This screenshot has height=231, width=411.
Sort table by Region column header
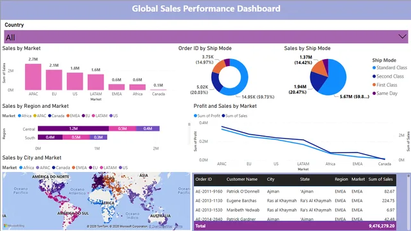(341, 180)
